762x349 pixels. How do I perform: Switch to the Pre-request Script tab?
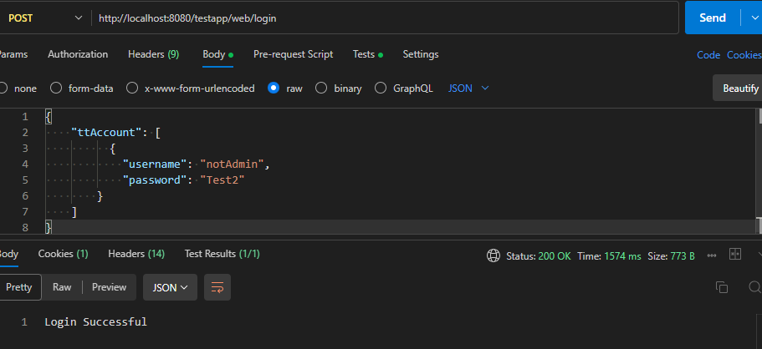[x=293, y=54]
